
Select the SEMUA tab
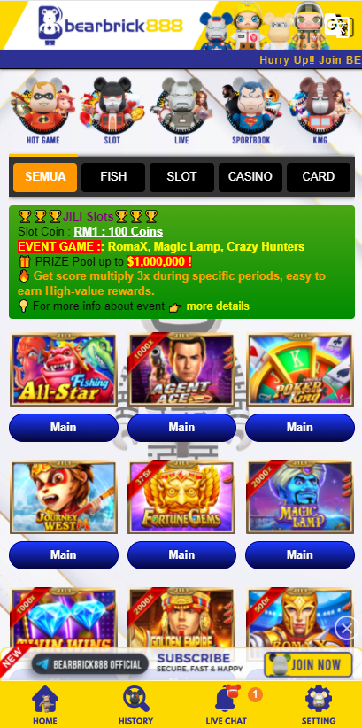click(45, 177)
